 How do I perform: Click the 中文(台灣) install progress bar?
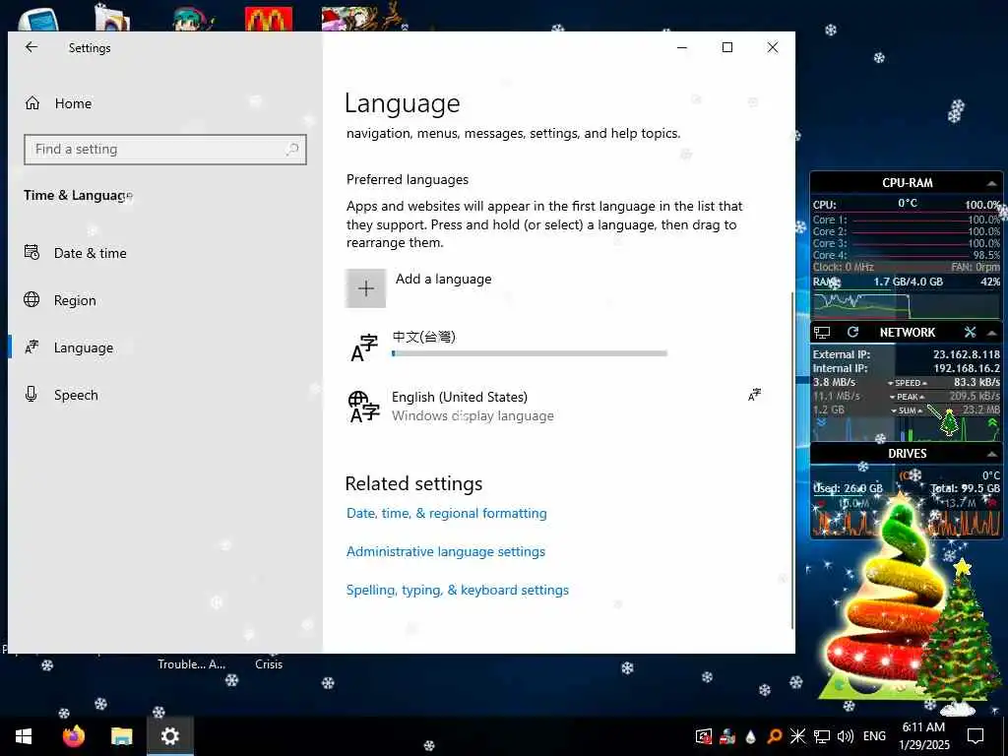pos(530,353)
